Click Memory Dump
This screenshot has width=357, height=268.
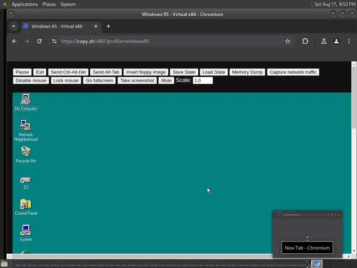coord(247,72)
